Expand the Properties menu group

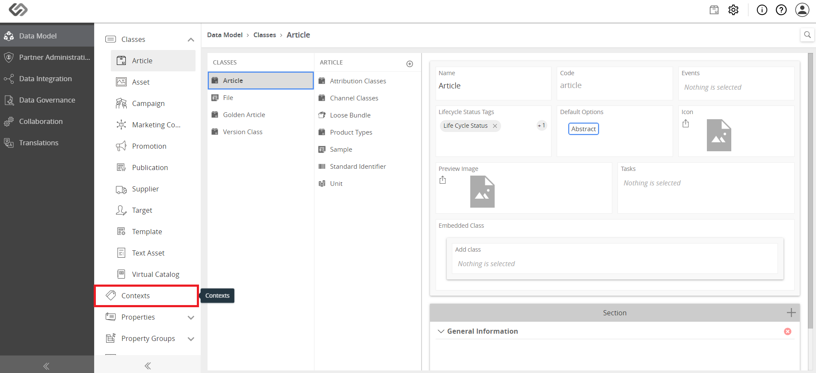(x=191, y=317)
